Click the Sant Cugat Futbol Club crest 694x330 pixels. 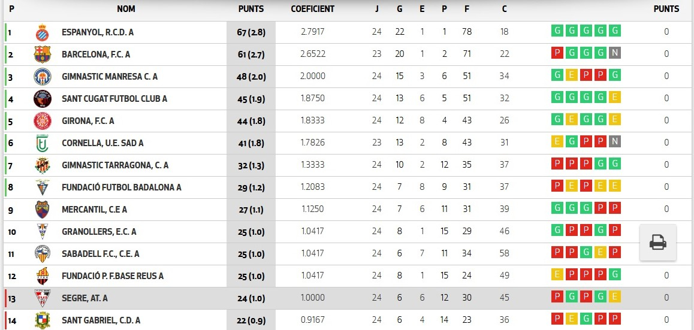(x=42, y=99)
